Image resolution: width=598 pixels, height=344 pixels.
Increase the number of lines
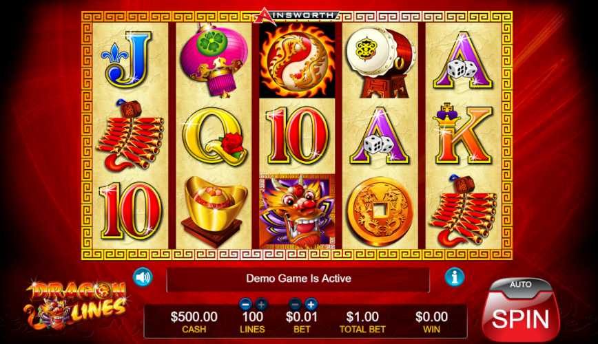(261, 304)
